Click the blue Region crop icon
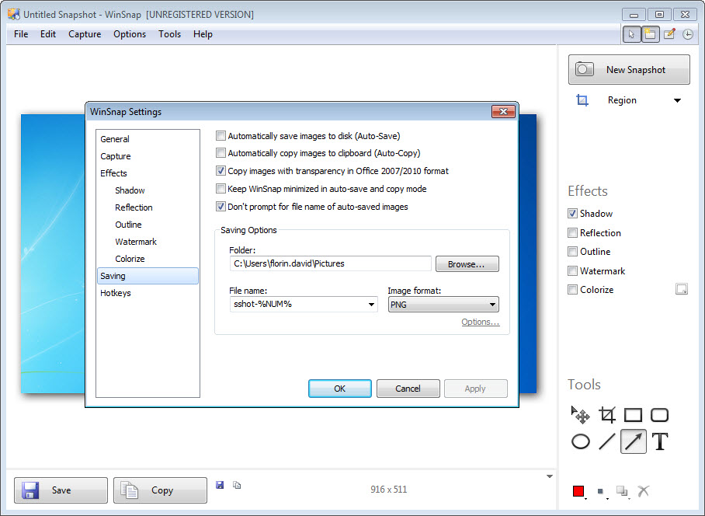The image size is (705, 516). point(582,100)
